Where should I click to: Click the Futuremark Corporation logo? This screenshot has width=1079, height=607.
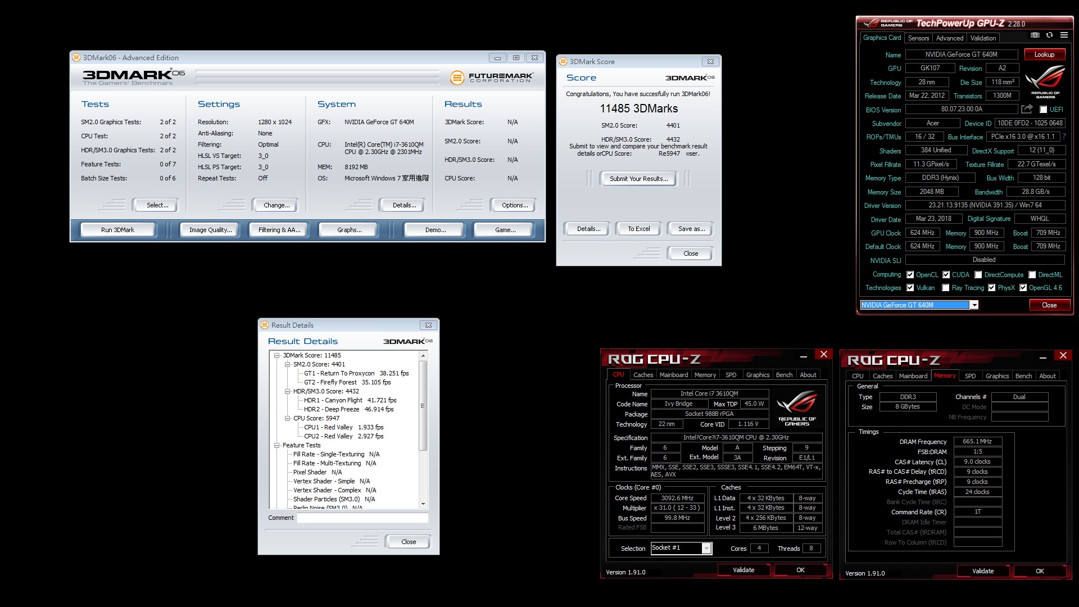(x=491, y=78)
